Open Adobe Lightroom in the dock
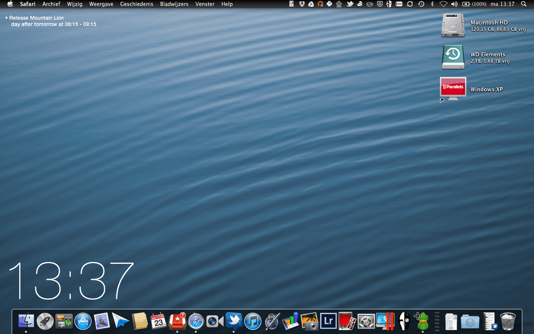534x334 pixels. click(328, 321)
